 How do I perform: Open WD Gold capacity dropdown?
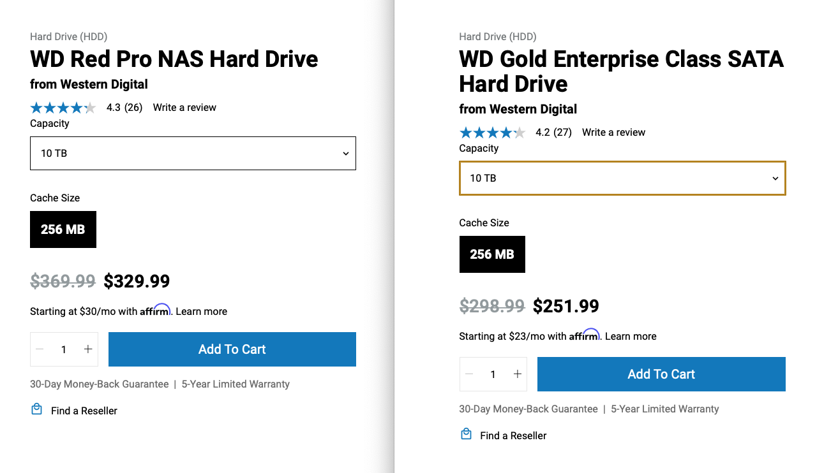(x=622, y=178)
